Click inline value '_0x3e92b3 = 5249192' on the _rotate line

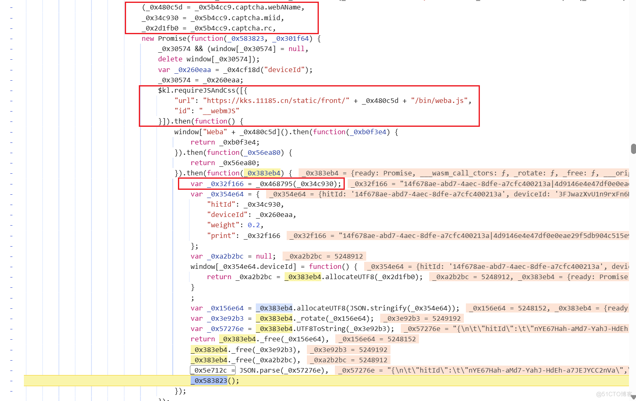click(422, 319)
